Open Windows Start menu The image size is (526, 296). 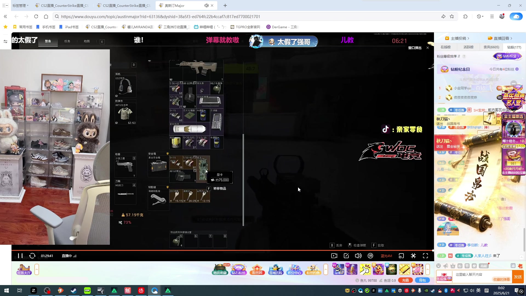click(x=7, y=291)
